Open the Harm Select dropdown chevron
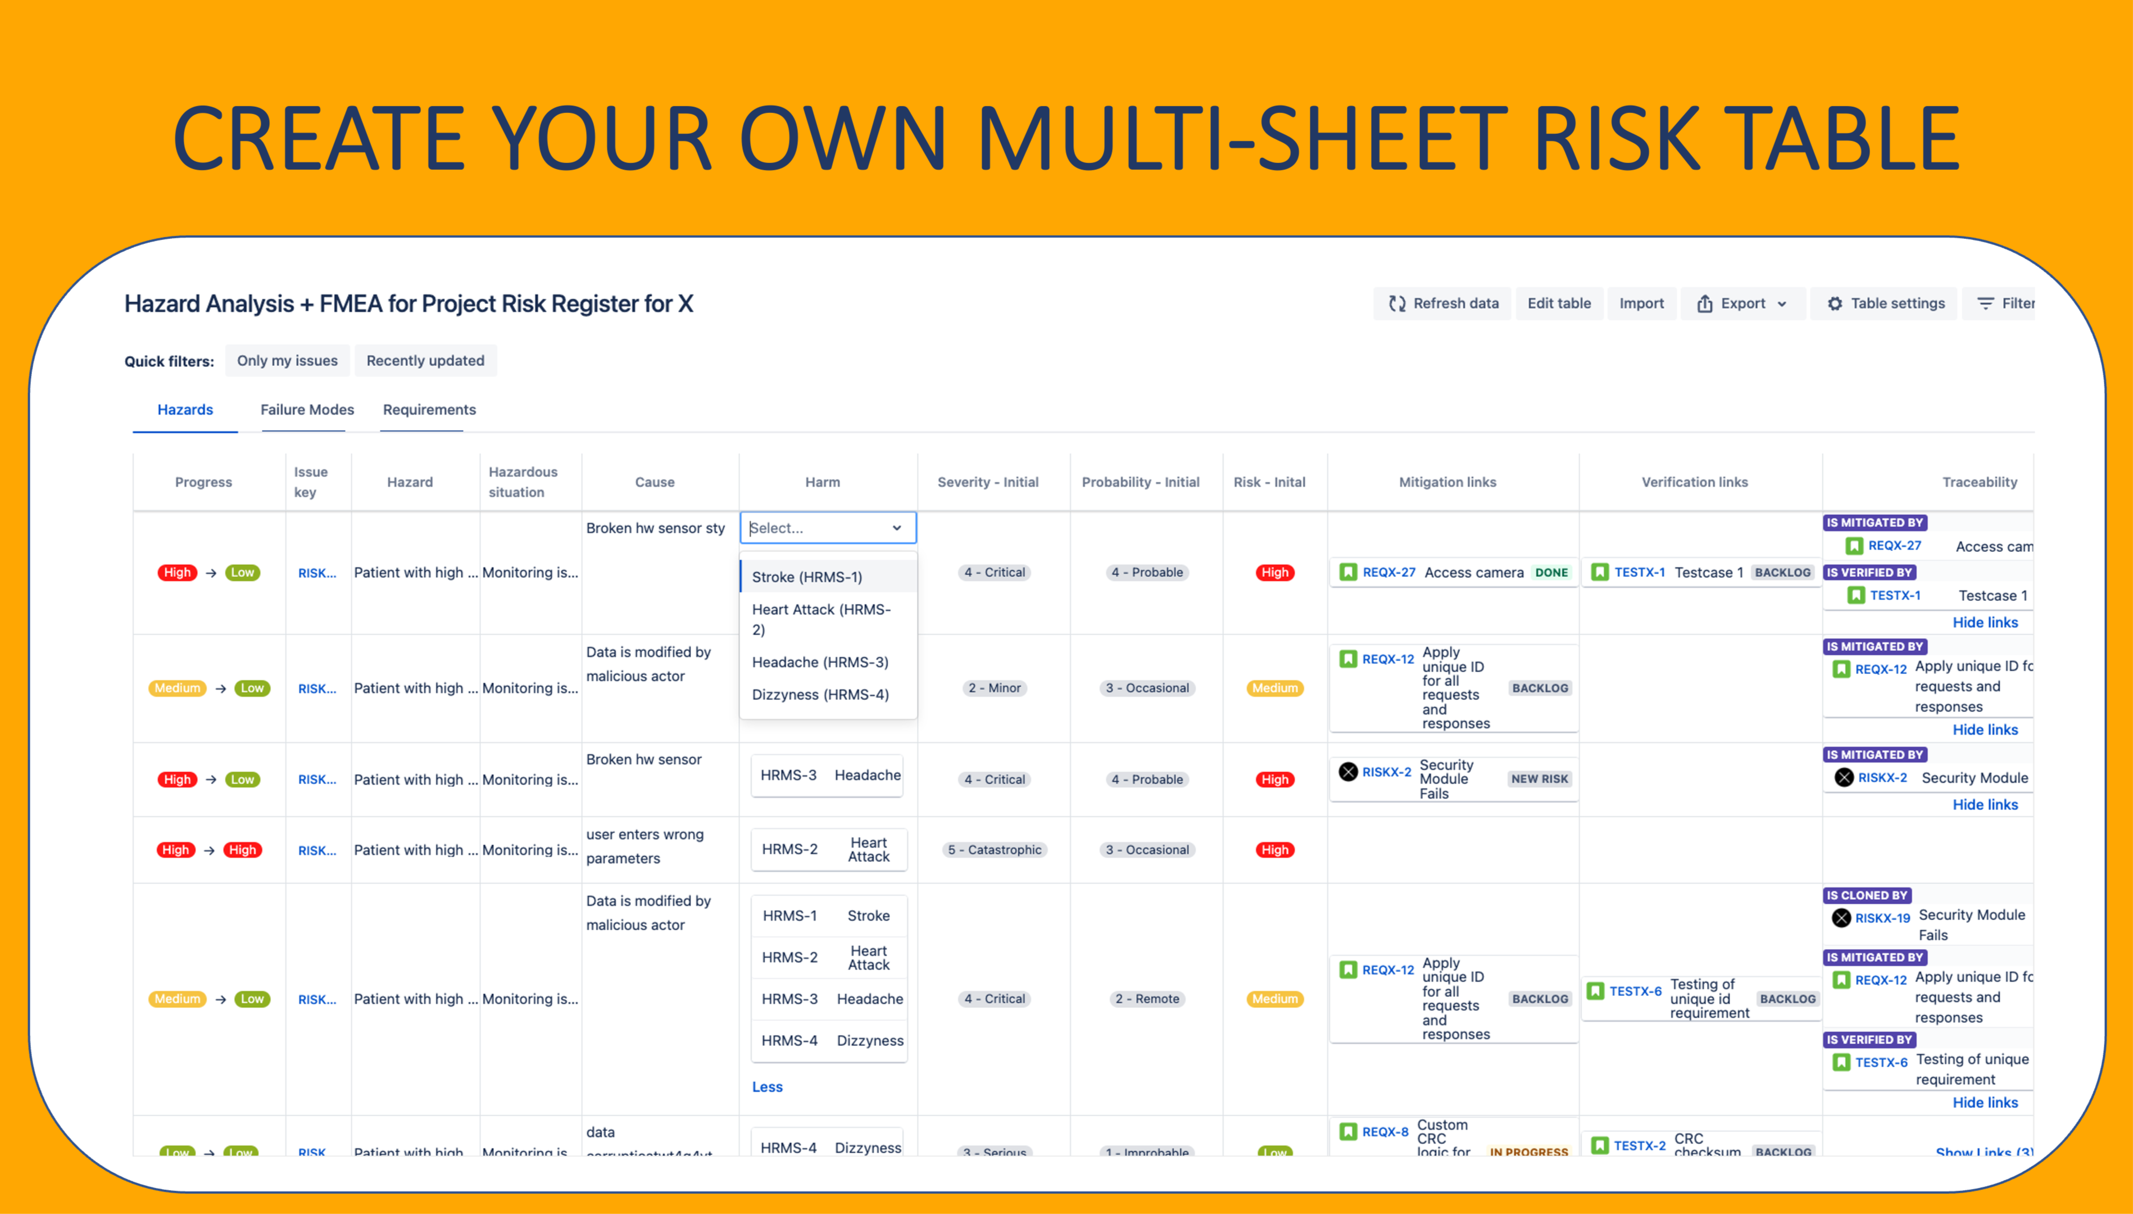This screenshot has height=1214, width=2133. pos(897,528)
